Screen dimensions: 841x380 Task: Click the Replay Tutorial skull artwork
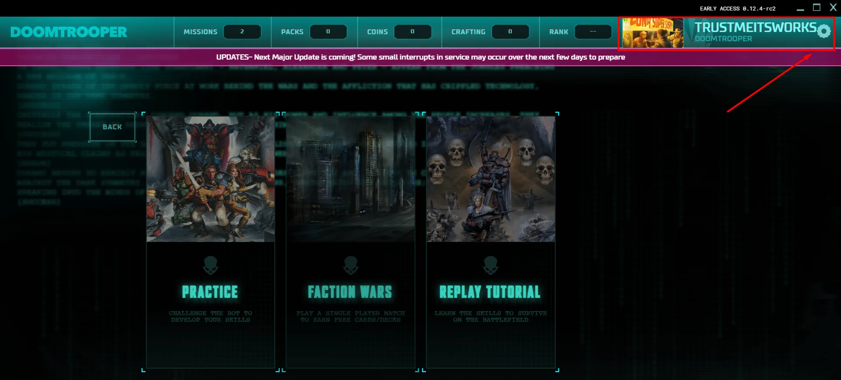pos(491,179)
